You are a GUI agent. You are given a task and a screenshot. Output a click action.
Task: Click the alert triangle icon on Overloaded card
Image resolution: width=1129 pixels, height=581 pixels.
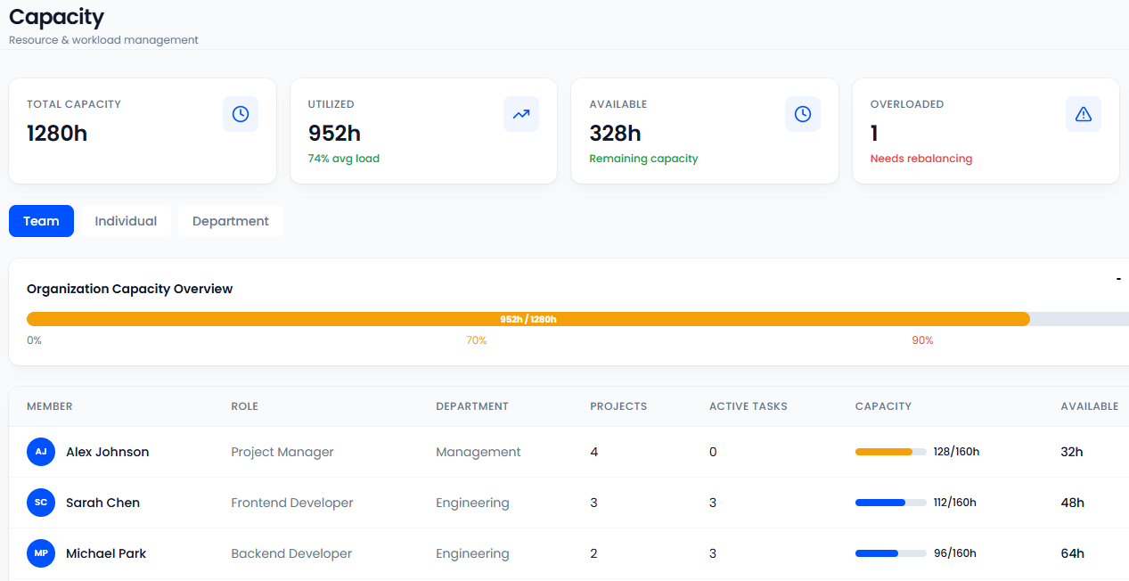click(1083, 113)
